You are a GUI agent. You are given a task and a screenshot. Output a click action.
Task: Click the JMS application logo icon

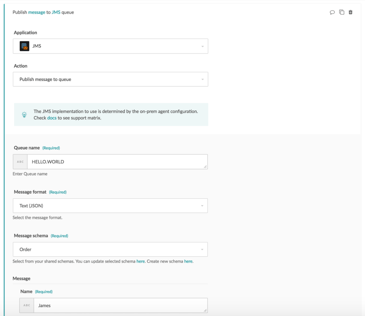point(24,46)
